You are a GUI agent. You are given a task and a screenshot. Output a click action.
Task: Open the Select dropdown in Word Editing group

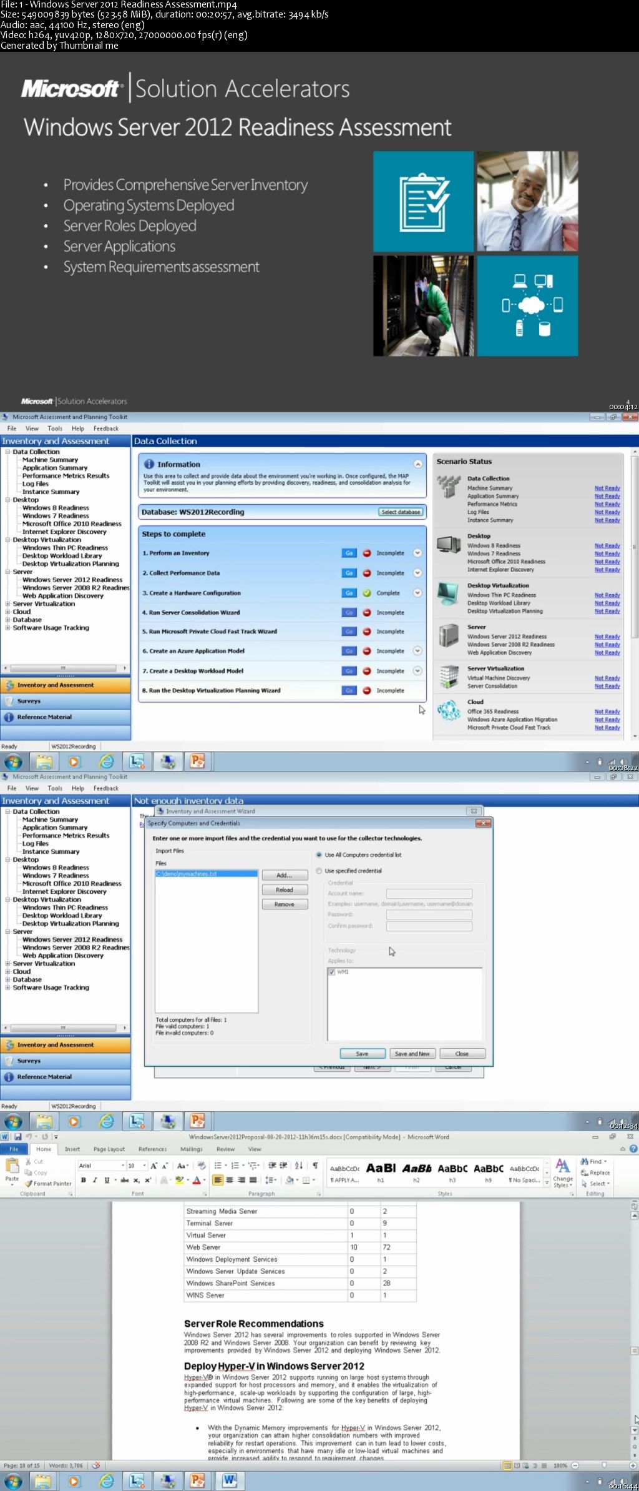tap(595, 1184)
